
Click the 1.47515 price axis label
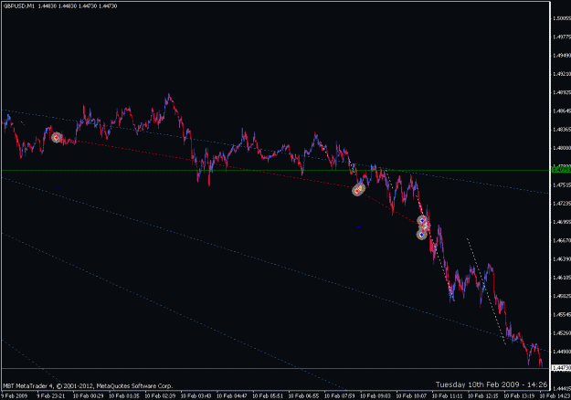pos(562,184)
